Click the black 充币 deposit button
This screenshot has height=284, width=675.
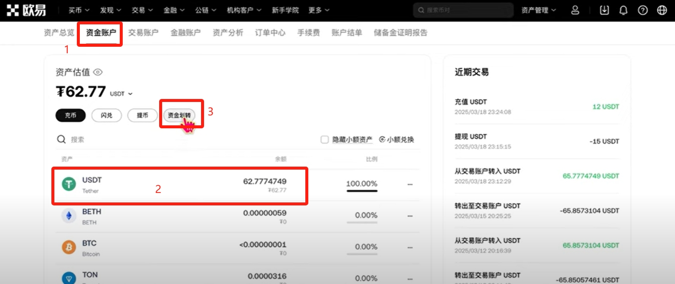pyautogui.click(x=70, y=115)
